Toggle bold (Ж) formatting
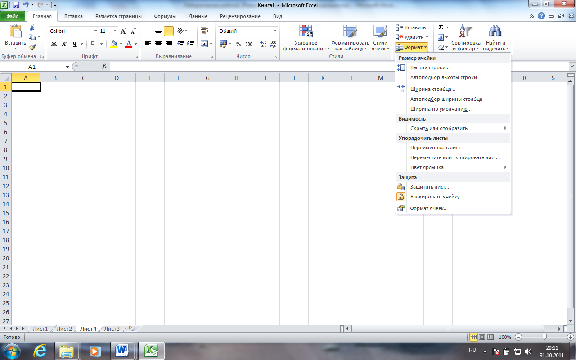This screenshot has height=360, width=576. 54,44
